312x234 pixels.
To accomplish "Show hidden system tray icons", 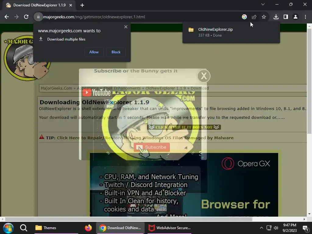I will pyautogui.click(x=261, y=228).
